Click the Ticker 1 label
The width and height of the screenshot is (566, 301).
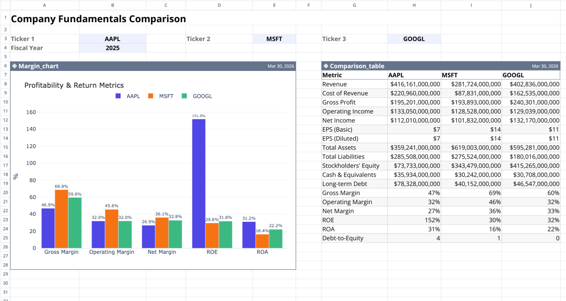[23, 39]
